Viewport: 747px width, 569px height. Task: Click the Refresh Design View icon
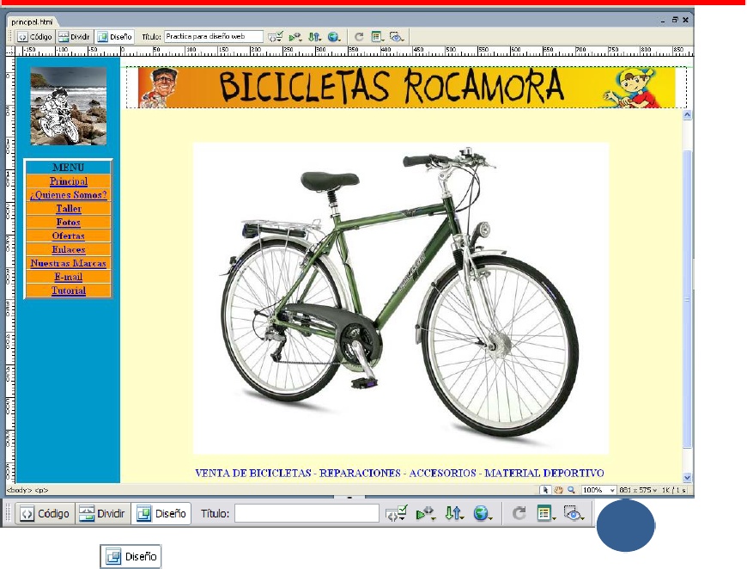pos(360,34)
